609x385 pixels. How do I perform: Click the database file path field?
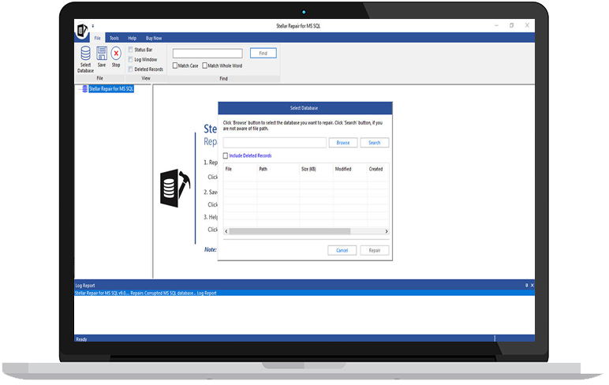tap(275, 143)
